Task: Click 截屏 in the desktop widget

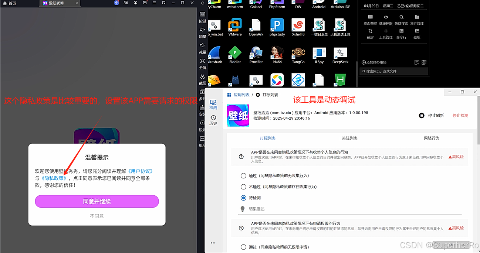Action: coord(370,34)
